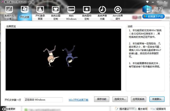
Task: Open 我的Windows OEM section
Action: click(71, 13)
